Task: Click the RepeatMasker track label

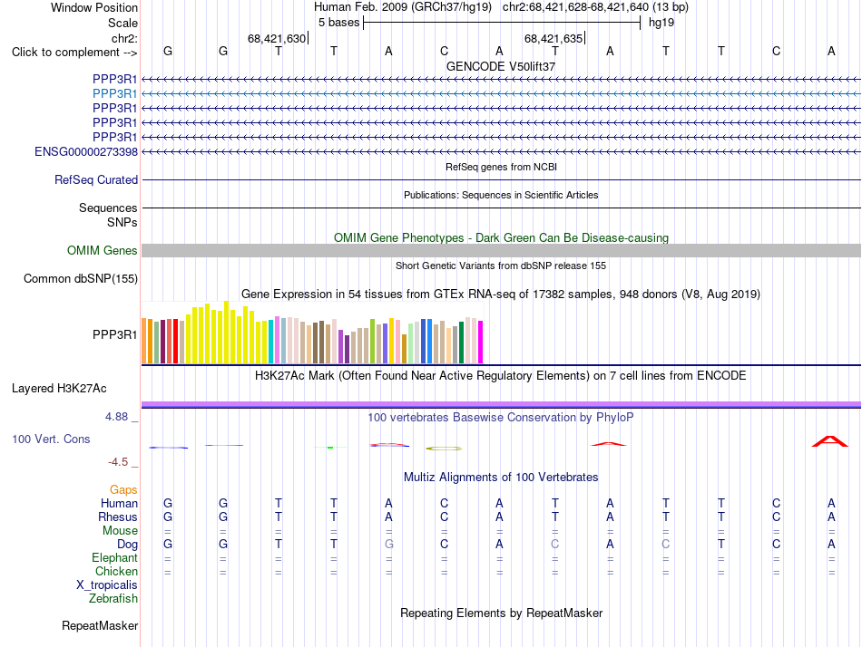Action: coord(100,626)
